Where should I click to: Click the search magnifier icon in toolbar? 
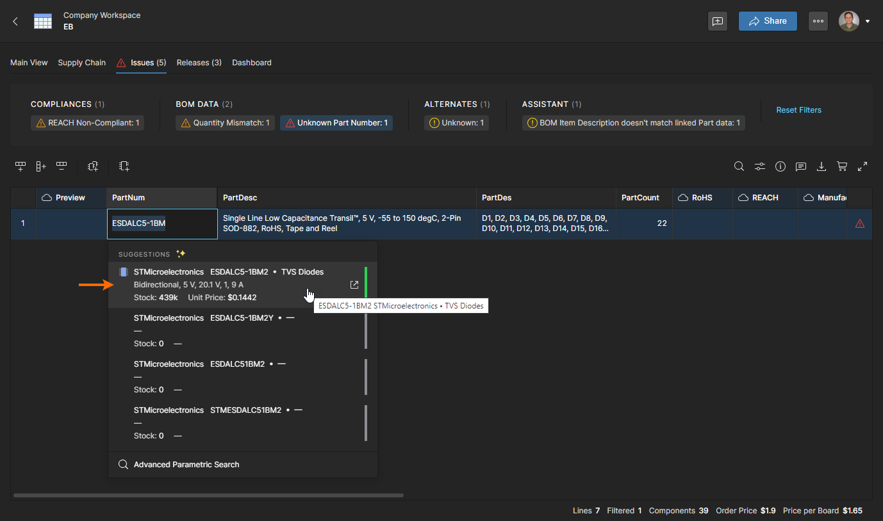[739, 166]
